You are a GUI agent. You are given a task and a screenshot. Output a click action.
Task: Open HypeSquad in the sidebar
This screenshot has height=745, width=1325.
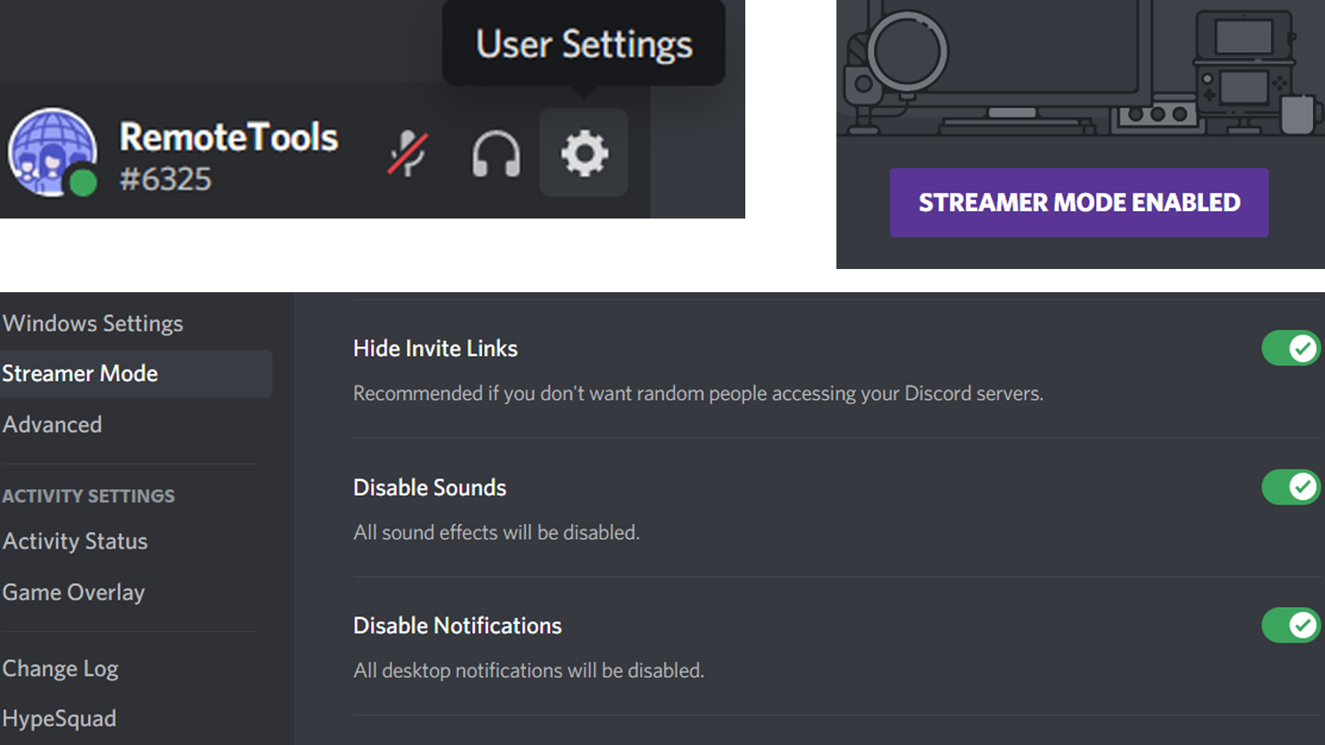tap(60, 719)
